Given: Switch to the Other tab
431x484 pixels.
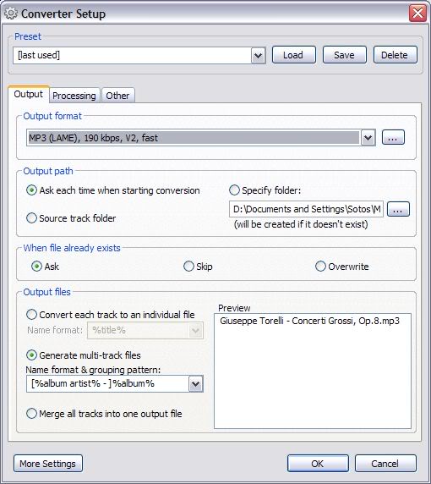Looking at the screenshot, I should pyautogui.click(x=117, y=96).
